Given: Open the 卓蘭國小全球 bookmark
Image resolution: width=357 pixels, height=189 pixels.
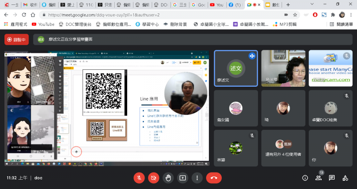Looking at the screenshot, I should click(211, 24).
